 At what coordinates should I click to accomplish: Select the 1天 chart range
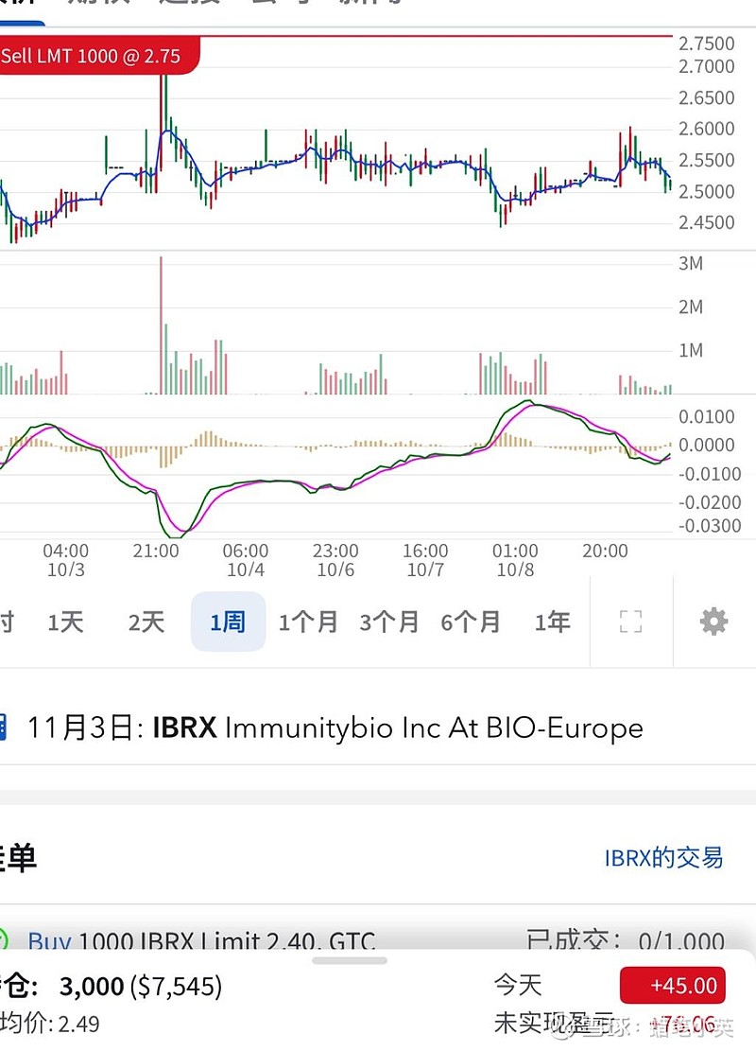[x=66, y=622]
